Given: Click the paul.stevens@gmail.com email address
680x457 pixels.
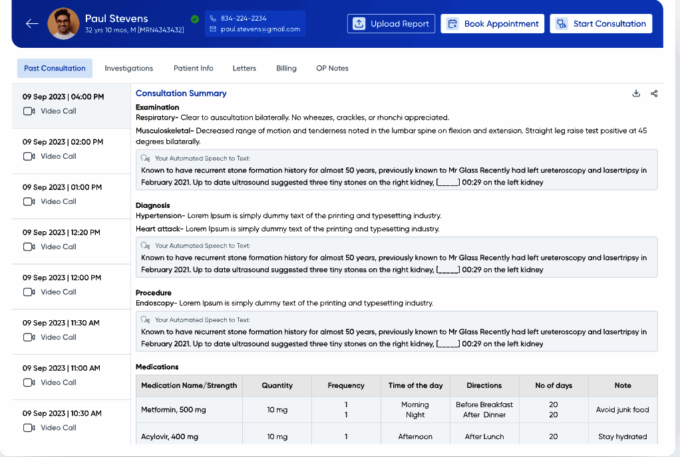Looking at the screenshot, I should click(260, 30).
